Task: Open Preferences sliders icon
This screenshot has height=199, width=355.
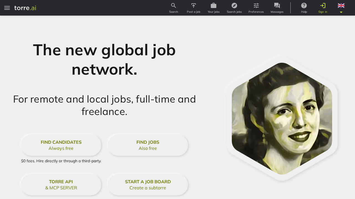Action: coord(256,6)
